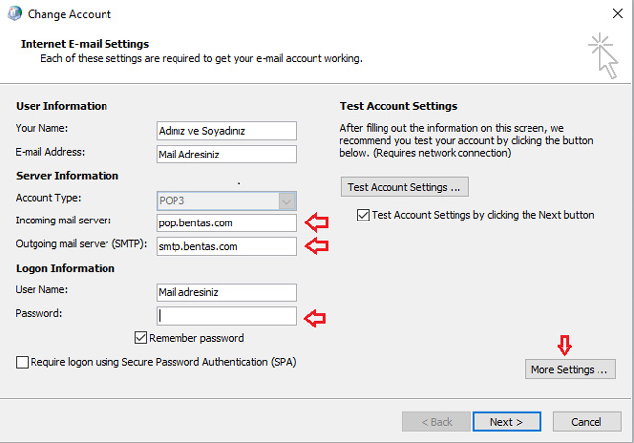This screenshot has width=634, height=443.
Task: Open More Settings dialog
Action: click(570, 369)
